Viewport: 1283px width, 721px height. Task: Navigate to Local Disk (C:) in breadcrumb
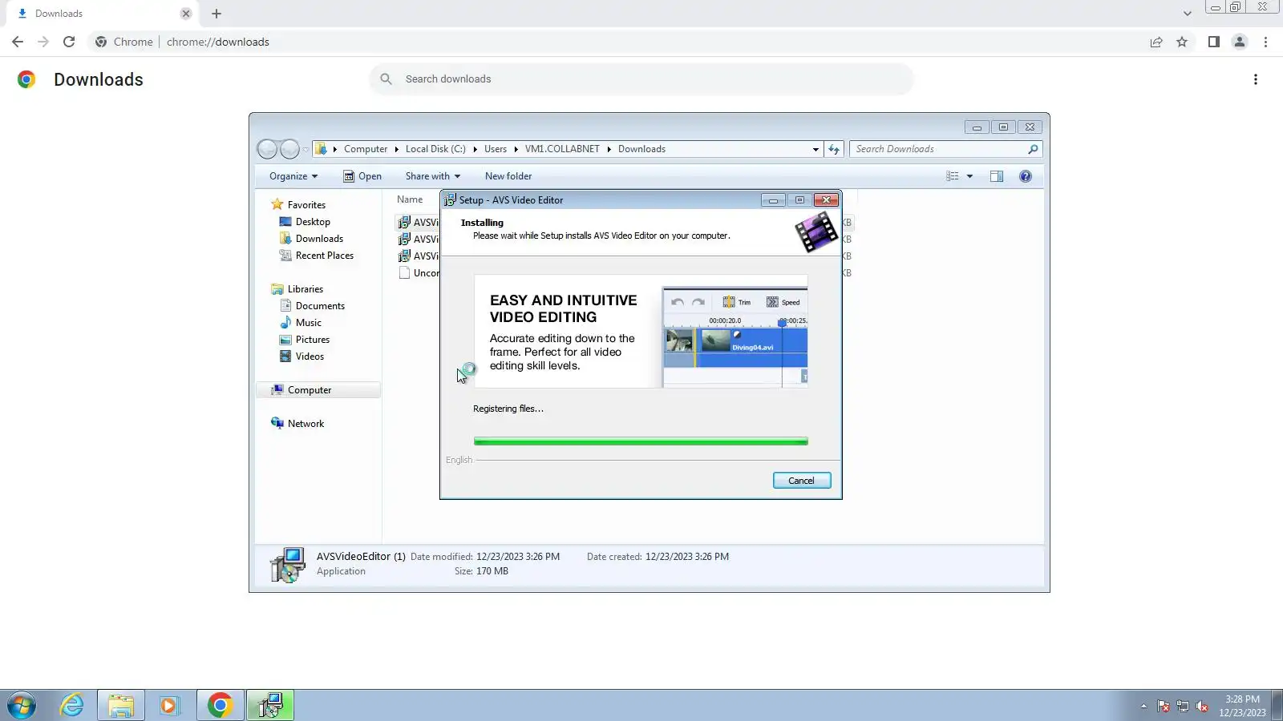coord(435,149)
